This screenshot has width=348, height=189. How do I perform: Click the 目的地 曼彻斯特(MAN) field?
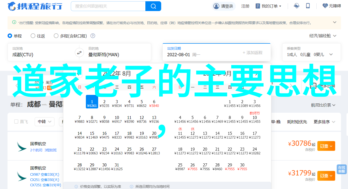(x=117, y=52)
